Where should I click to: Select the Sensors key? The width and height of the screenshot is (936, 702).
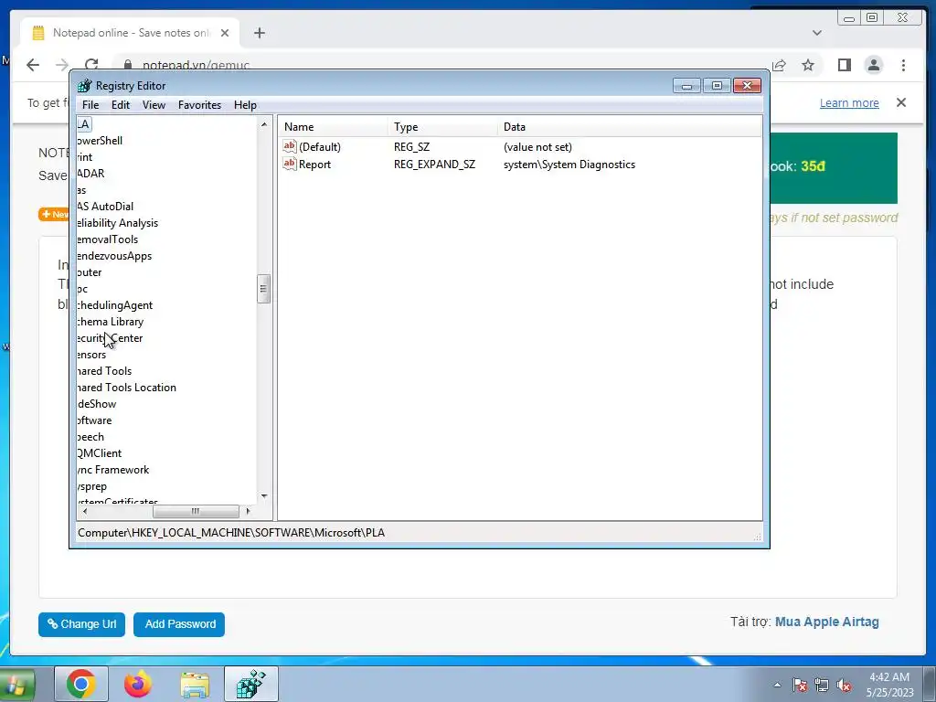[x=92, y=355]
